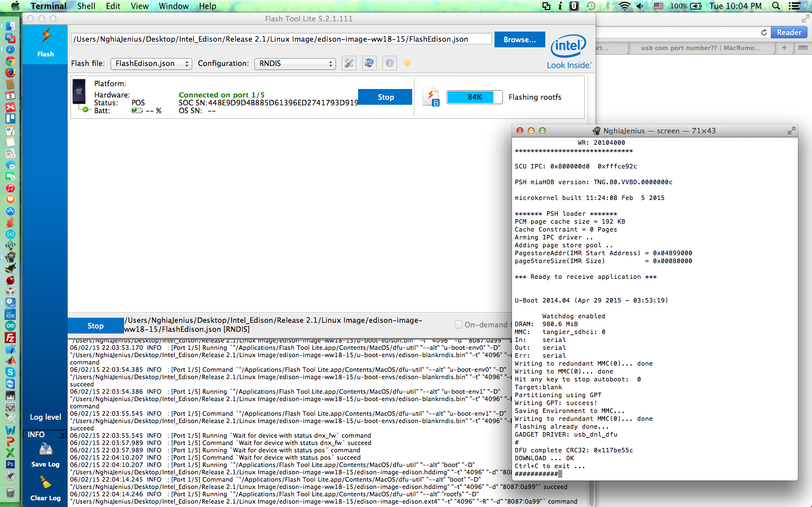Open Finder from the dock

(x=10, y=26)
